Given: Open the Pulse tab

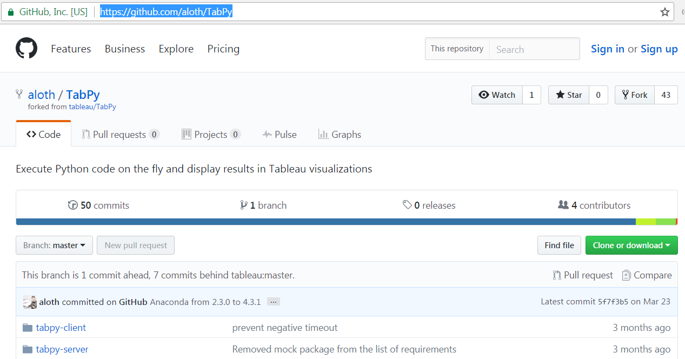Looking at the screenshot, I should 280,134.
